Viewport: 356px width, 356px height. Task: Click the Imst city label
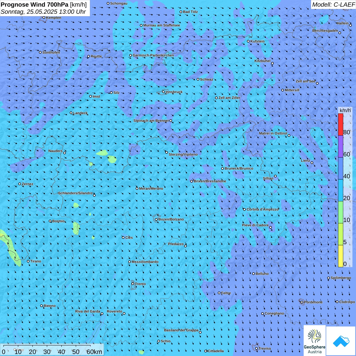tap(96, 96)
